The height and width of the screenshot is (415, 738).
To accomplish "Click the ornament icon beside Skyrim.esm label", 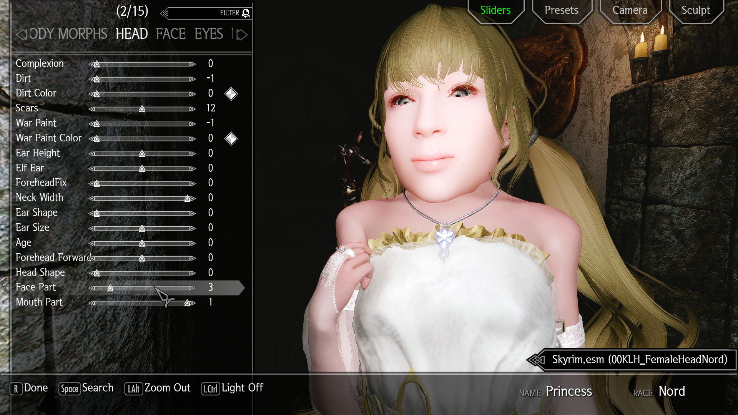I will click(x=536, y=360).
